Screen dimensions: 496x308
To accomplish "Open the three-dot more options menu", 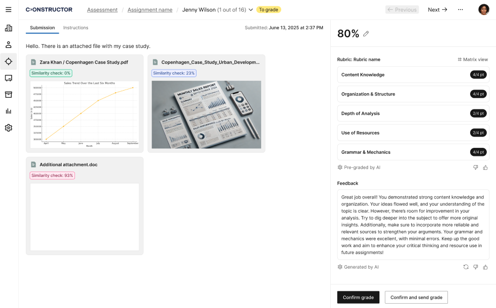I will 460,10.
